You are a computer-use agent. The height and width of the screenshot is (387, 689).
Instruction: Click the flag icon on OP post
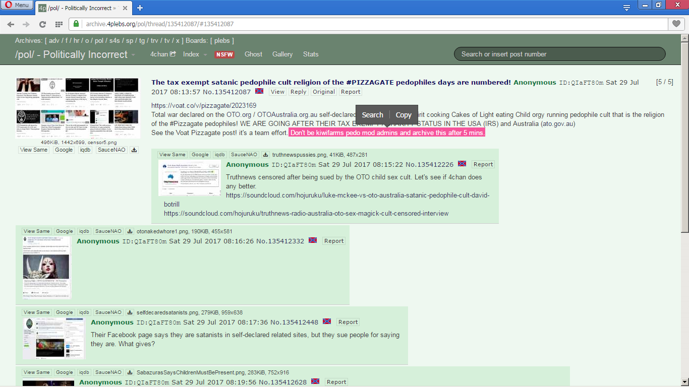point(259,91)
